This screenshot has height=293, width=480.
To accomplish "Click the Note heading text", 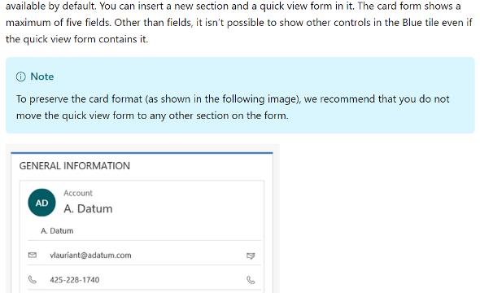I will pyautogui.click(x=42, y=77).
